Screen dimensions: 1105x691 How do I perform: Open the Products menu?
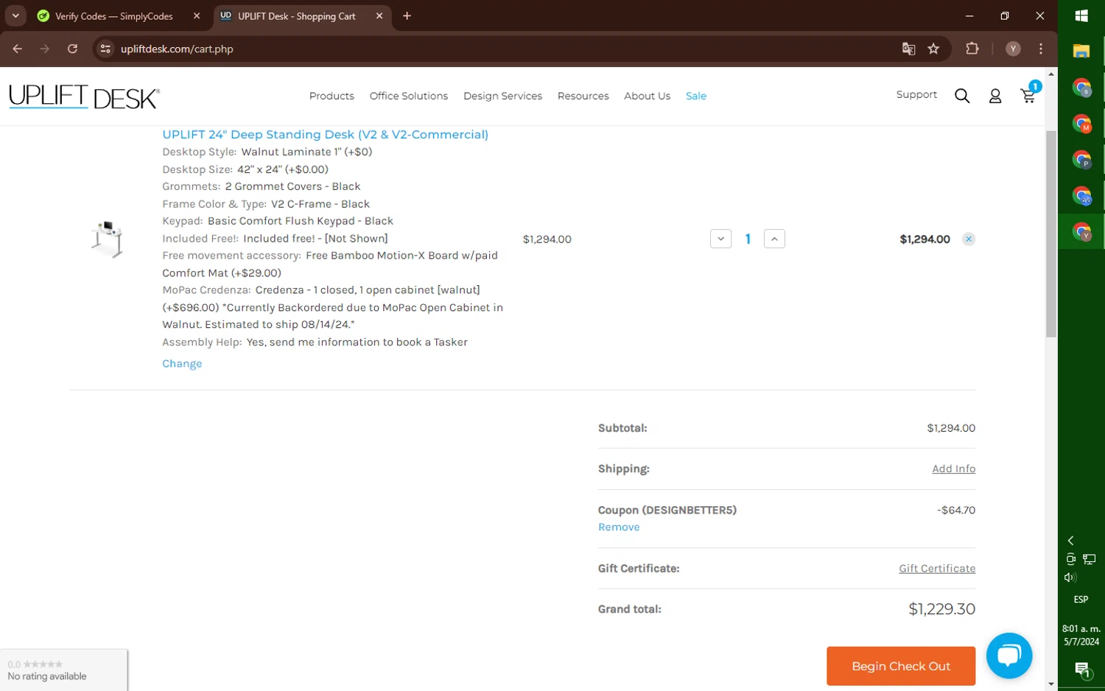[331, 96]
